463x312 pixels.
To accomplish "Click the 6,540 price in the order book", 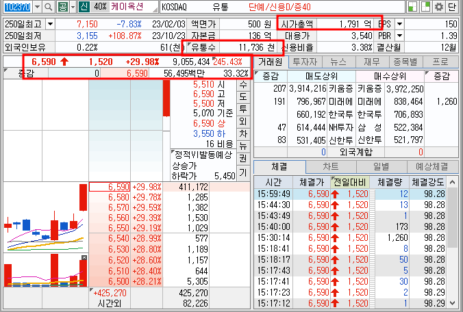I will coord(118,238).
